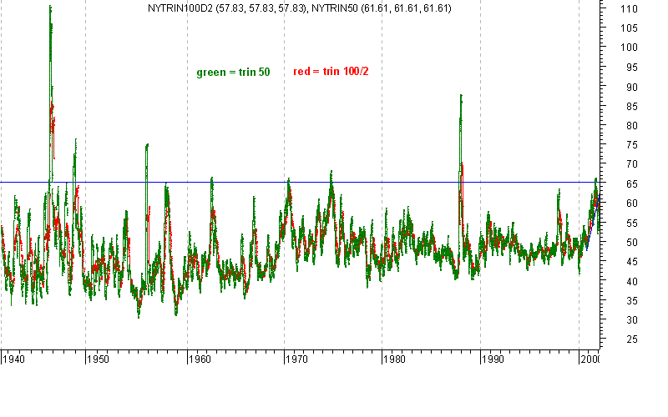Click the 35 value on the price scale

(x=632, y=301)
